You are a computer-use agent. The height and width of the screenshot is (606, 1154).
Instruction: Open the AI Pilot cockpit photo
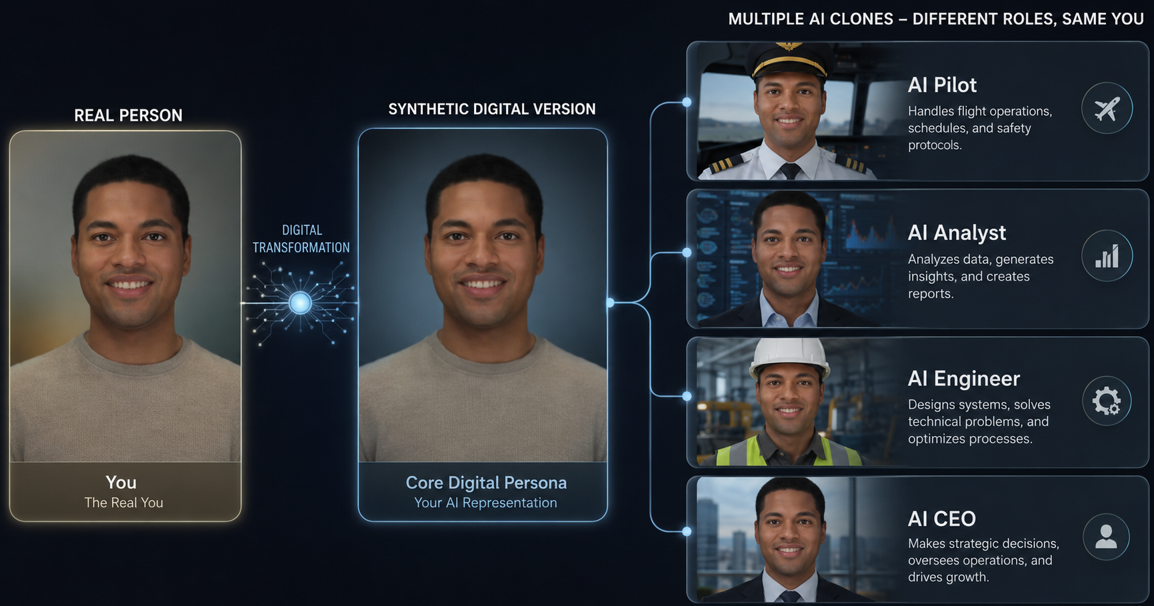[x=797, y=111]
